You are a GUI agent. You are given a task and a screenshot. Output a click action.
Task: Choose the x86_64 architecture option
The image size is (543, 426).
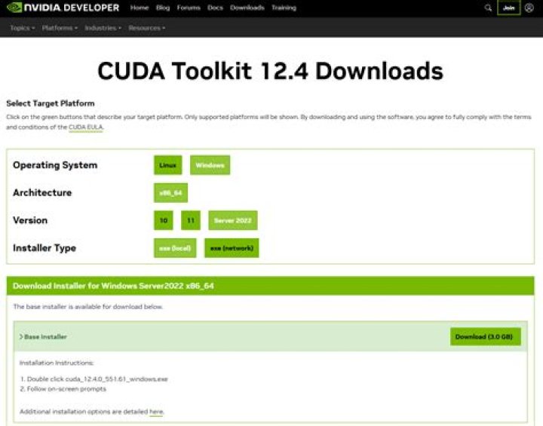point(170,192)
